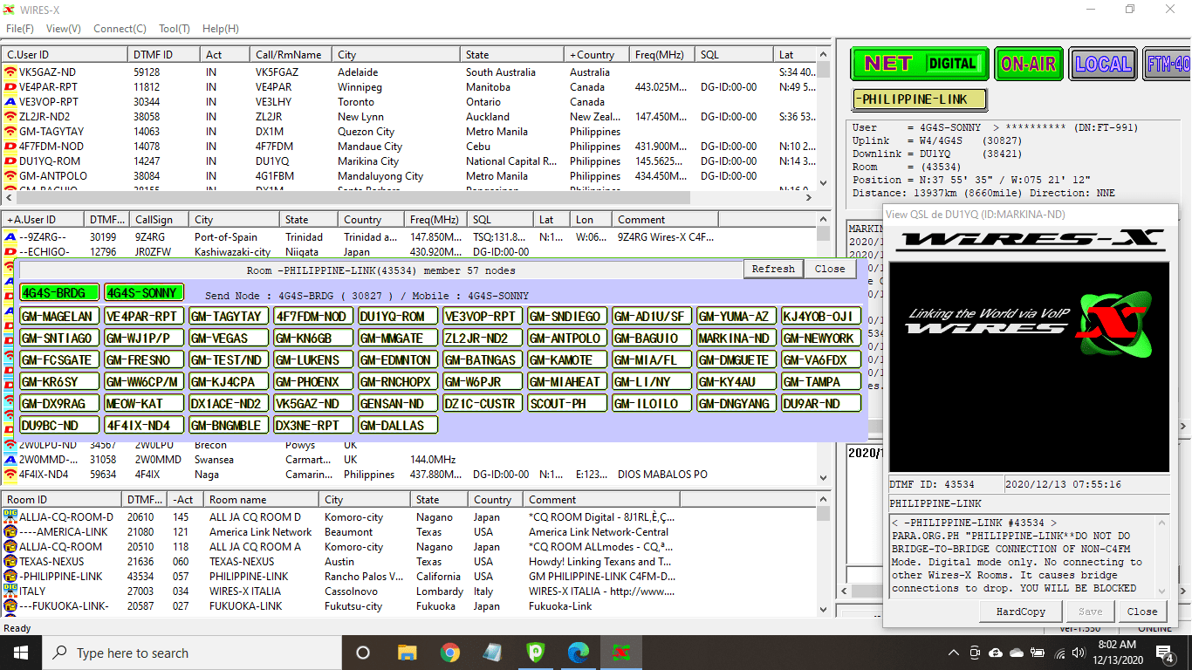Image resolution: width=1192 pixels, height=670 pixels.
Task: Select GM-DALLAS in the member grid
Action: tap(398, 426)
